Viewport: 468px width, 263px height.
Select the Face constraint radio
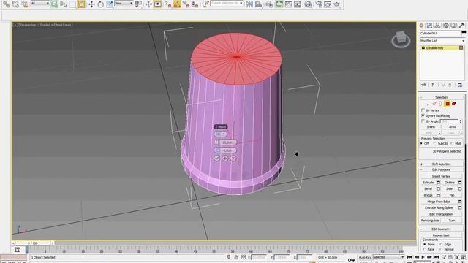[x=424, y=249]
